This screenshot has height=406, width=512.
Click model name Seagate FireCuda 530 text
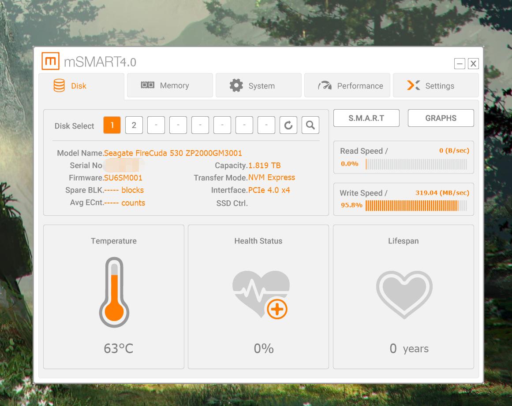point(173,153)
